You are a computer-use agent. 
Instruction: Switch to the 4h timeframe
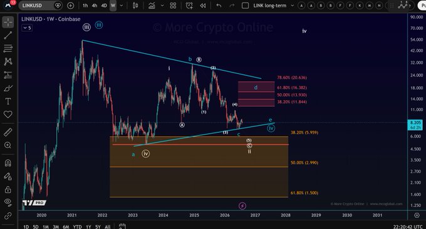pyautogui.click(x=94, y=6)
